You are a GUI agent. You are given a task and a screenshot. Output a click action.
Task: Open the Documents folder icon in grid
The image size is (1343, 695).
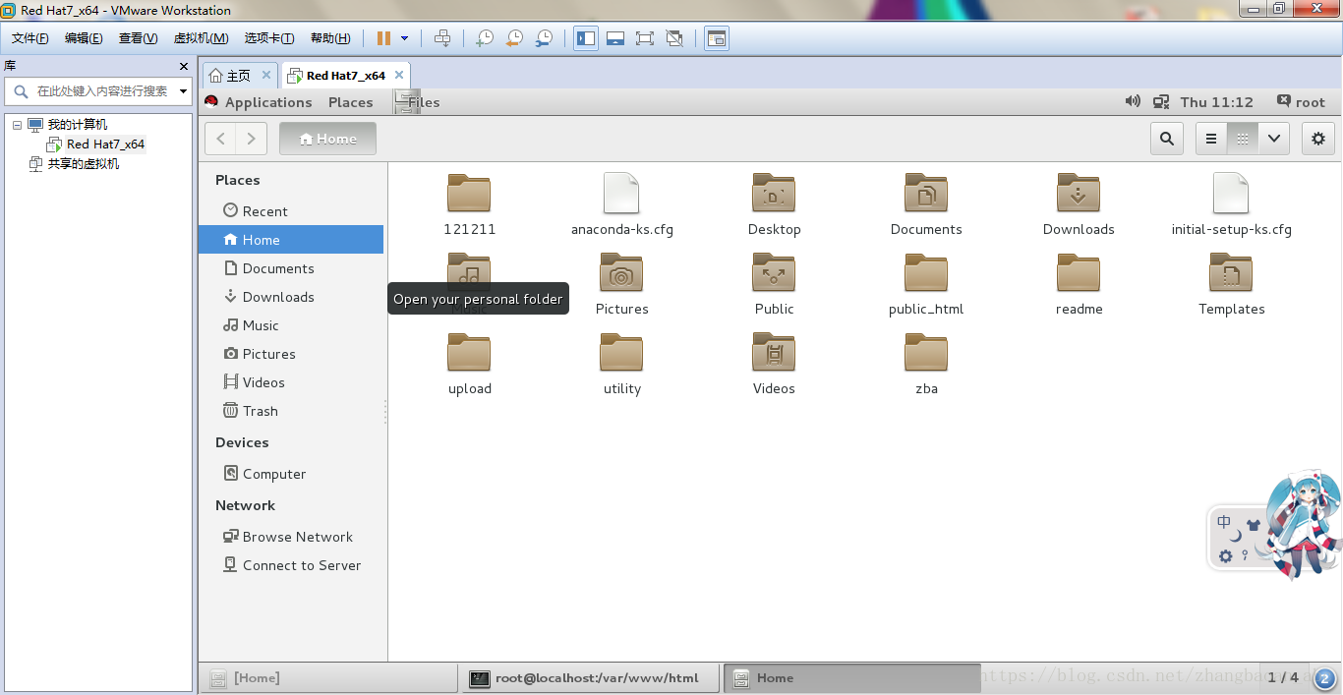click(926, 194)
